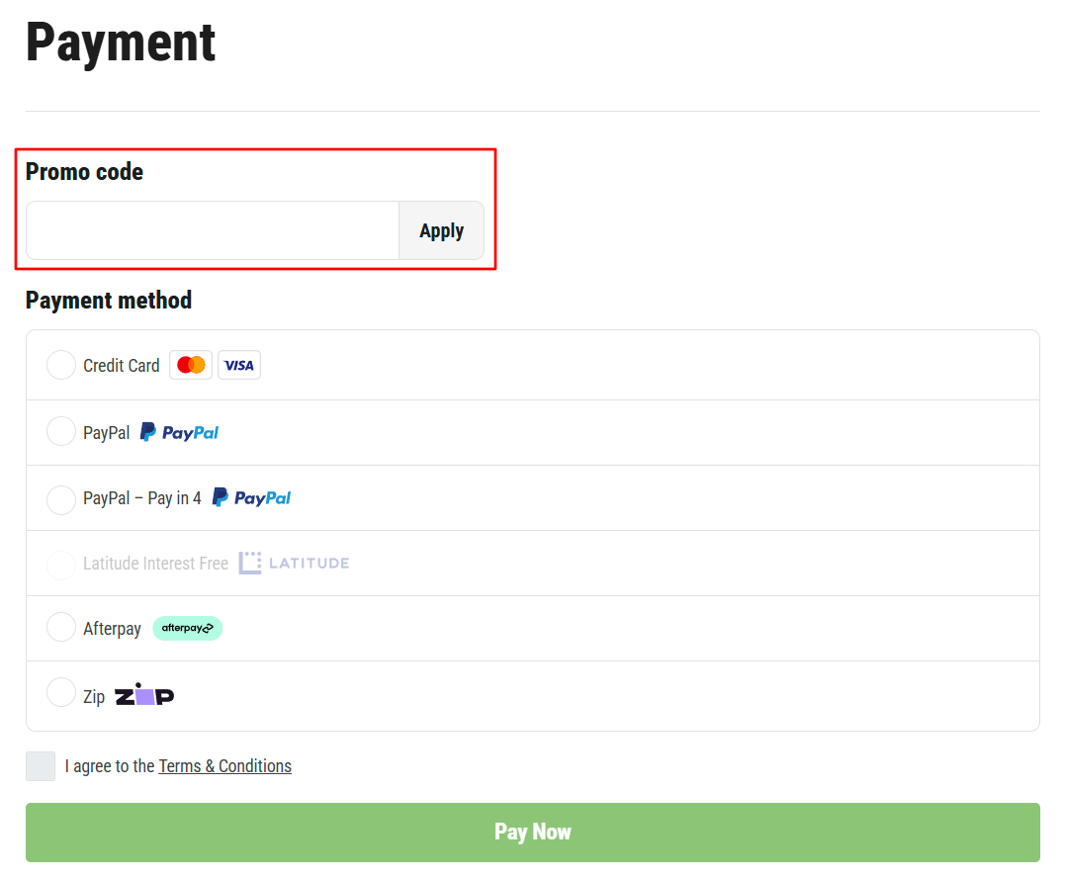Click the Mastercard logo icon
The width and height of the screenshot is (1065, 878).
tap(191, 365)
